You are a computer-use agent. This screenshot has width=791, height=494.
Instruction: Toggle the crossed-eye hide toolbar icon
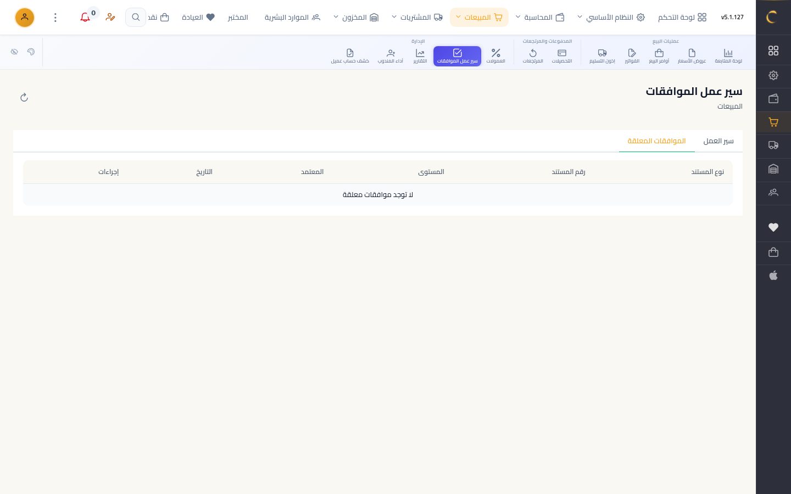(14, 52)
